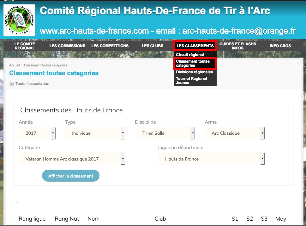Open Ligue ou départment dropdown
This screenshot has height=226, width=306.
211,159
